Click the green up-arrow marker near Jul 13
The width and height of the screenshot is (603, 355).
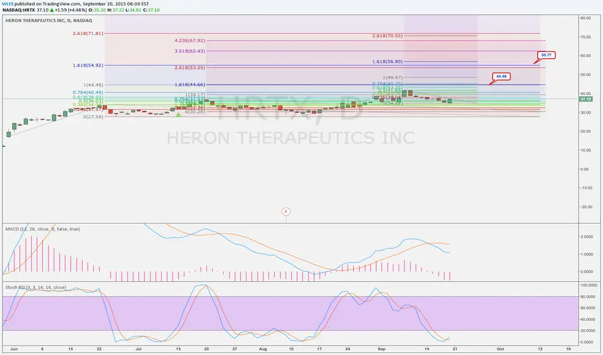pyautogui.click(x=178, y=114)
